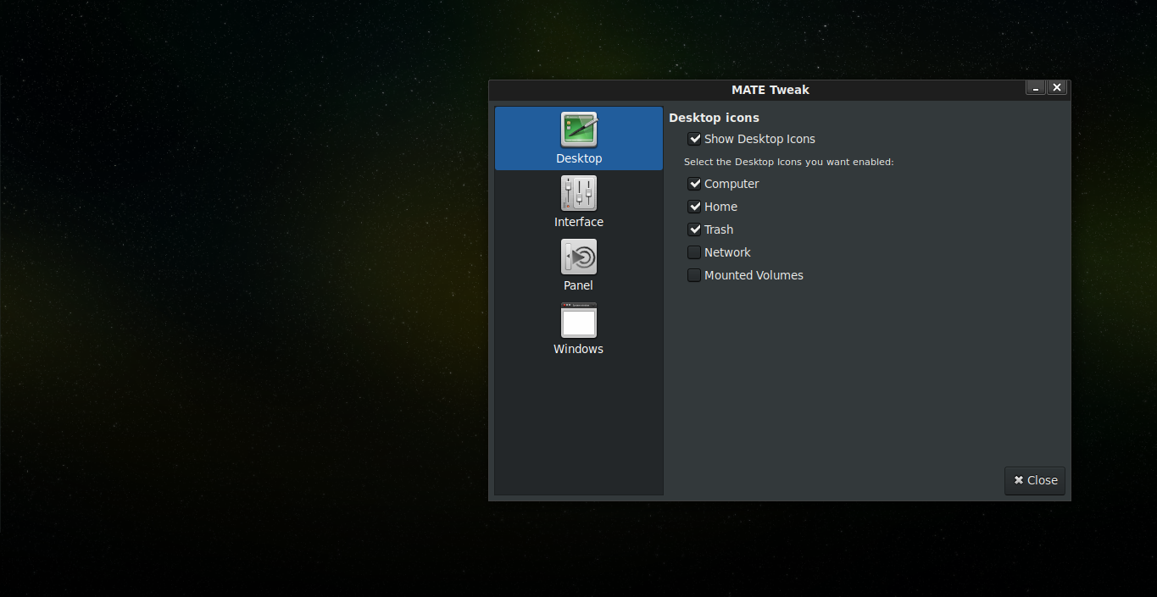Image resolution: width=1157 pixels, height=597 pixels.
Task: Select the Desktop category icon
Action: pos(579,130)
